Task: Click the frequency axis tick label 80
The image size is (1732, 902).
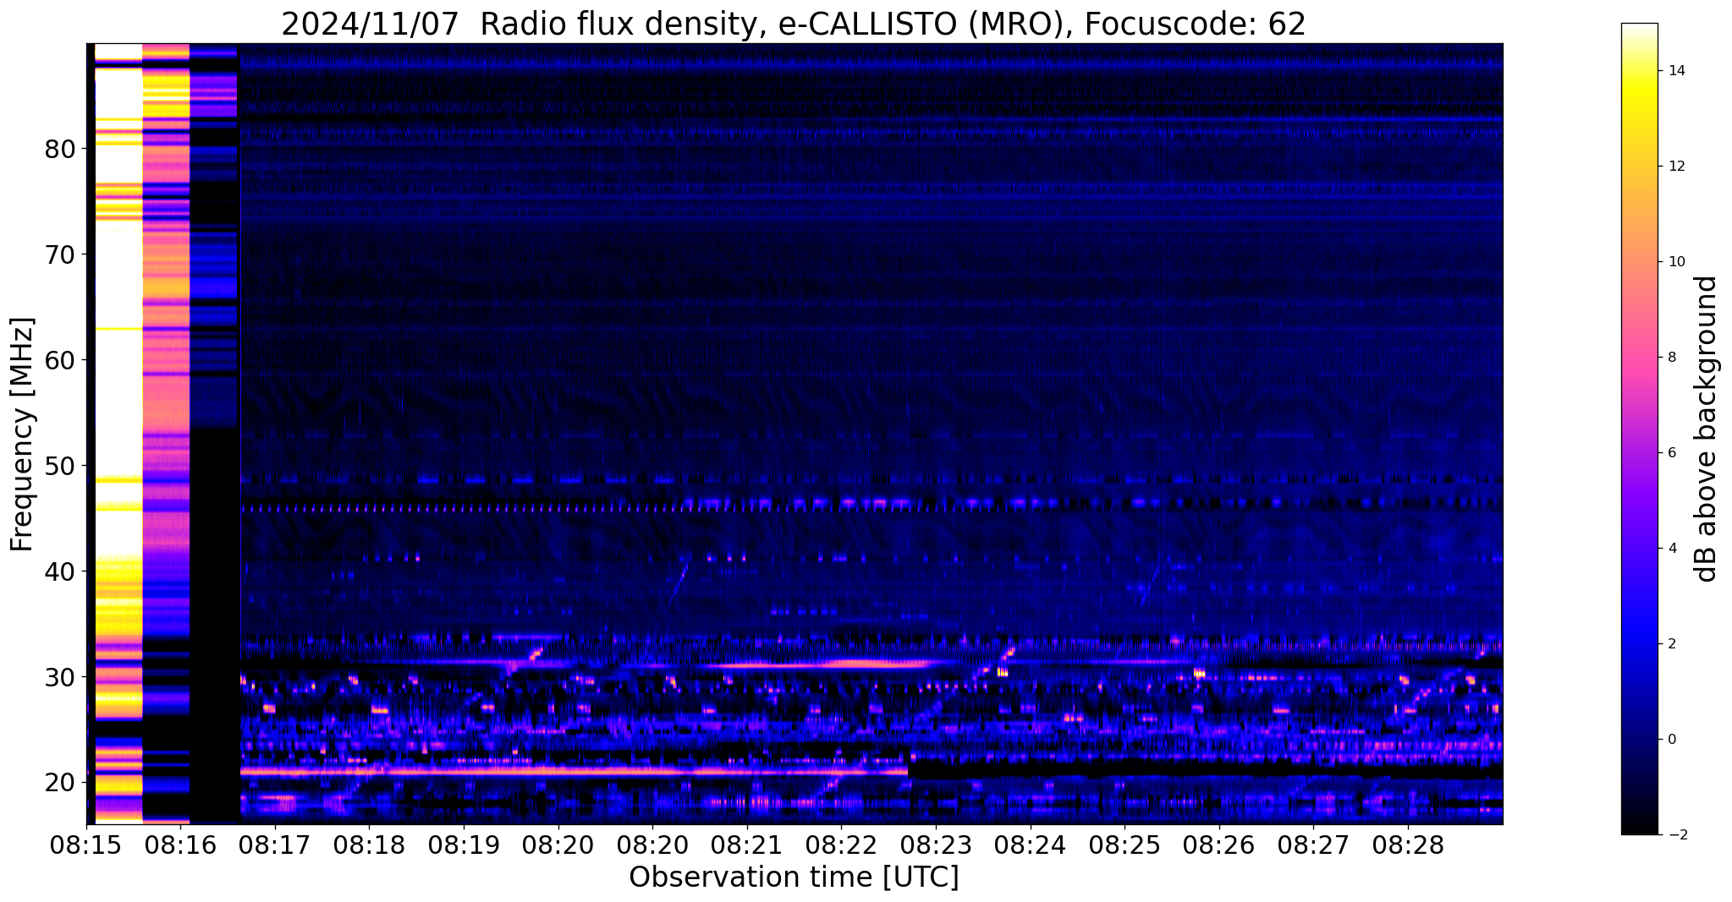Action: click(59, 149)
